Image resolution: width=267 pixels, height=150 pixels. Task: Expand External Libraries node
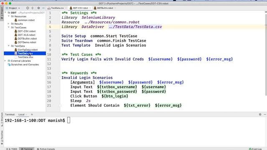(x=5, y=60)
